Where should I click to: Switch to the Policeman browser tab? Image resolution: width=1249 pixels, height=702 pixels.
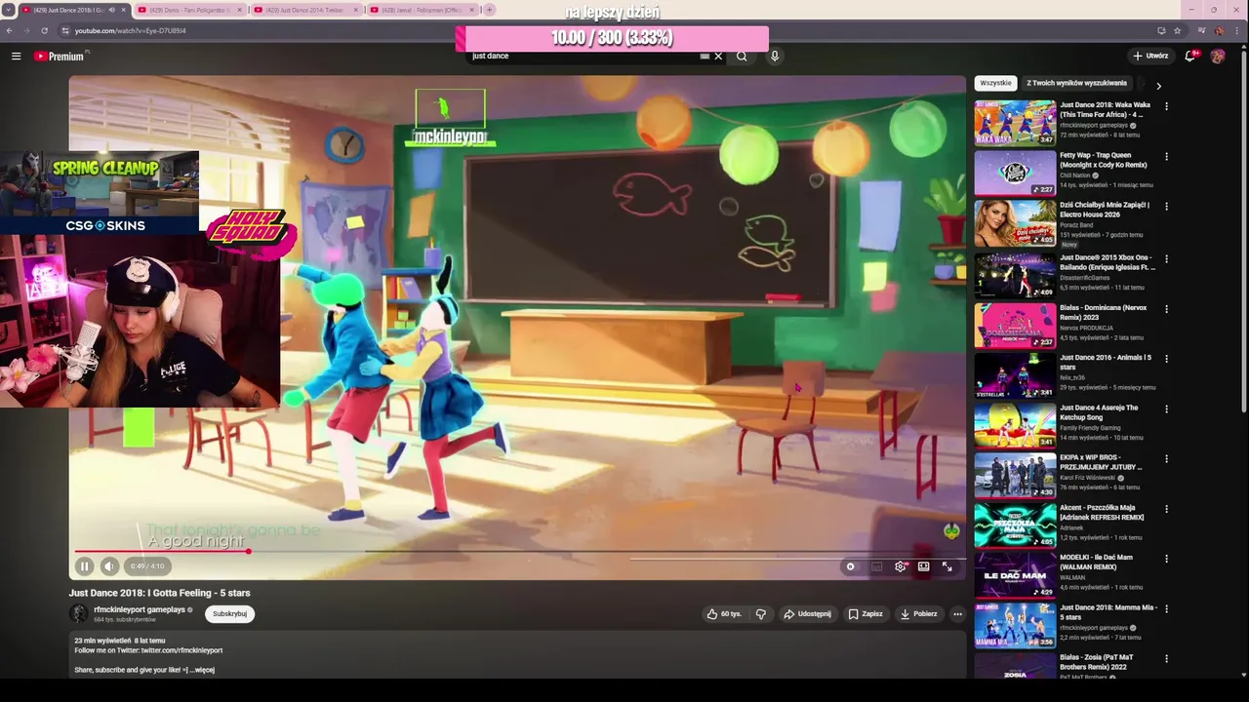[x=422, y=10]
